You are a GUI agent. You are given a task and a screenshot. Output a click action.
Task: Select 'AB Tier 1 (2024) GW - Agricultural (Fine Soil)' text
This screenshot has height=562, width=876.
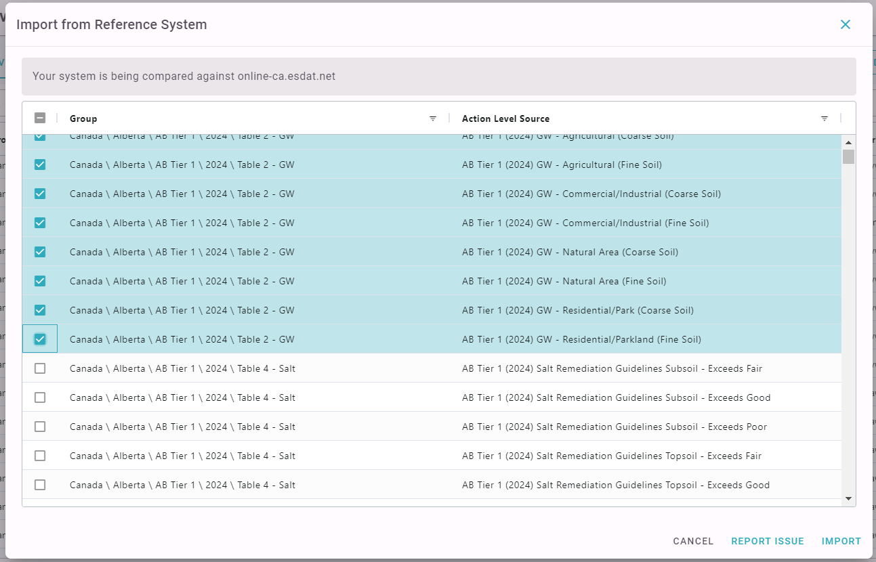(562, 165)
